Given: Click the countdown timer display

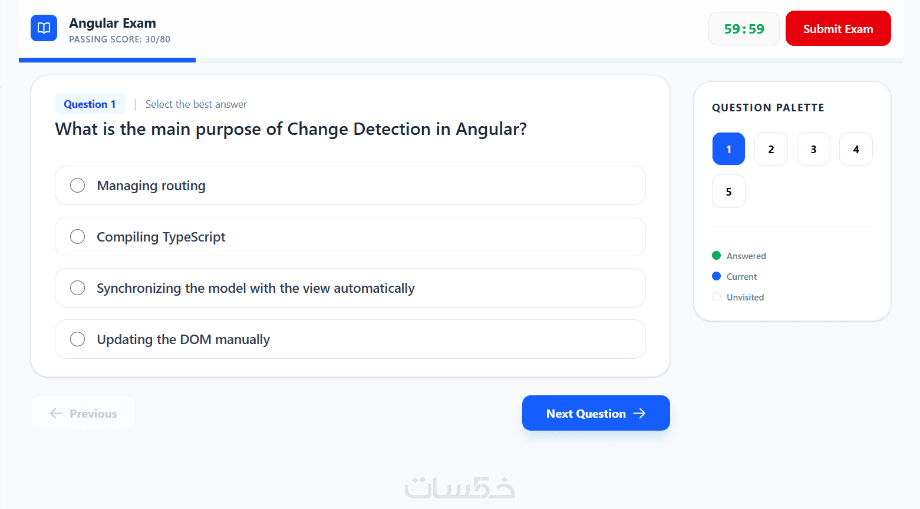Looking at the screenshot, I should pos(744,29).
